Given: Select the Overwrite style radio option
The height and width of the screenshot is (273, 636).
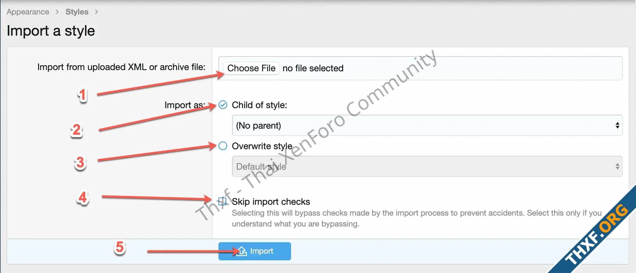Looking at the screenshot, I should [x=223, y=146].
